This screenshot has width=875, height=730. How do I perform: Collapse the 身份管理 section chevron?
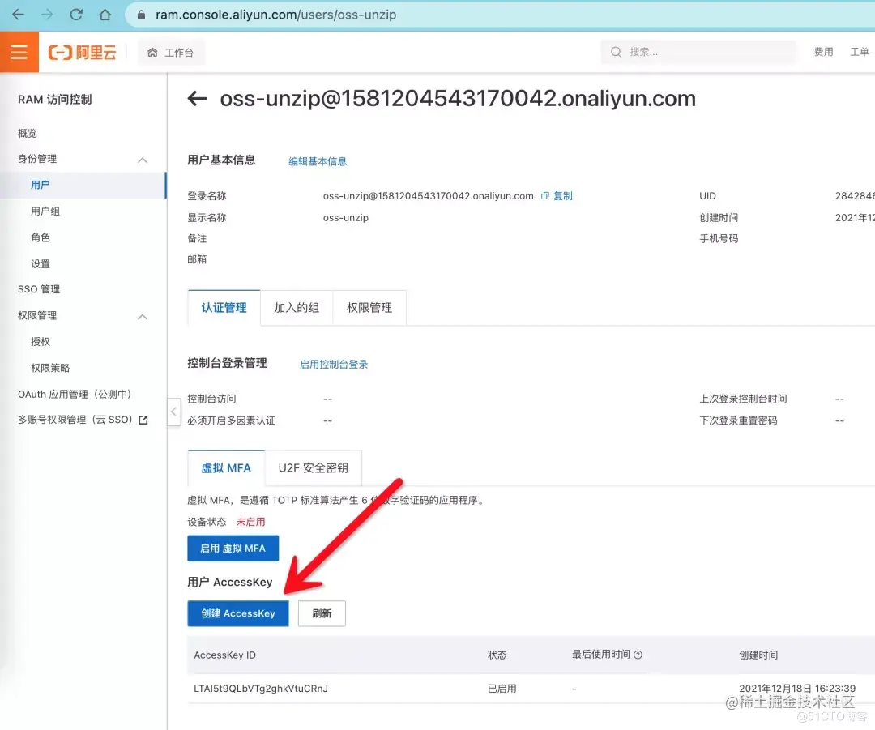(143, 160)
